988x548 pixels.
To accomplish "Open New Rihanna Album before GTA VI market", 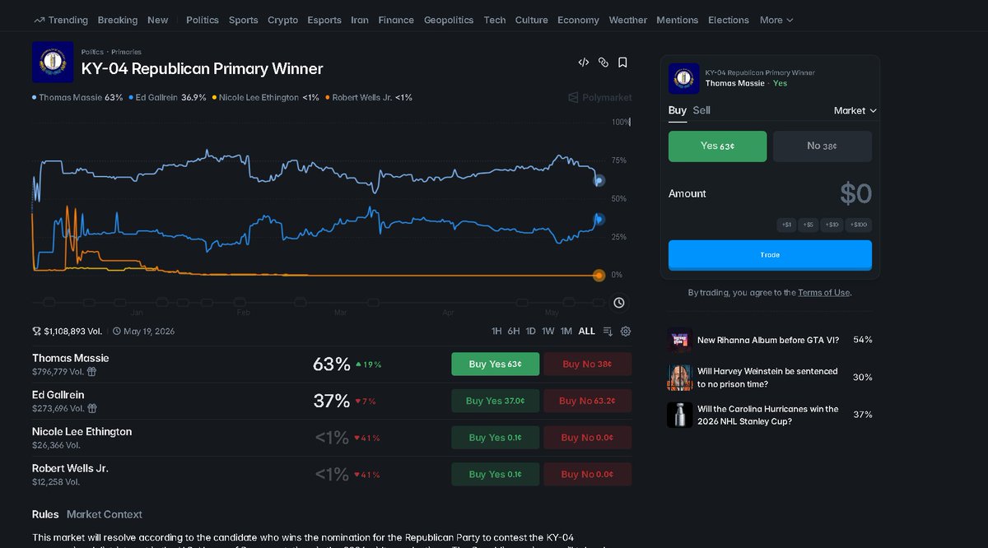I will click(x=768, y=340).
